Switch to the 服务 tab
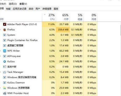The image size is (121, 96). click(56, 9)
